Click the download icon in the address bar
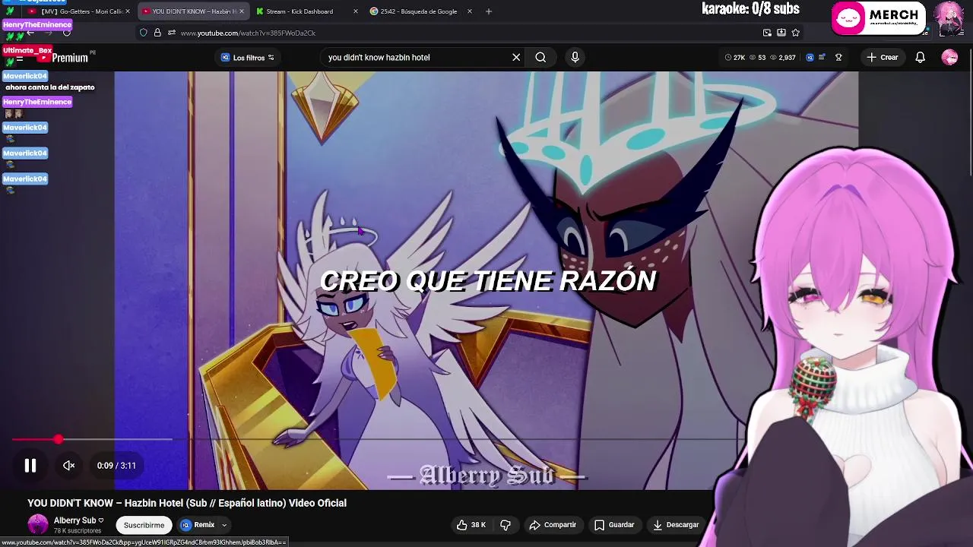The image size is (973, 547). tap(781, 33)
